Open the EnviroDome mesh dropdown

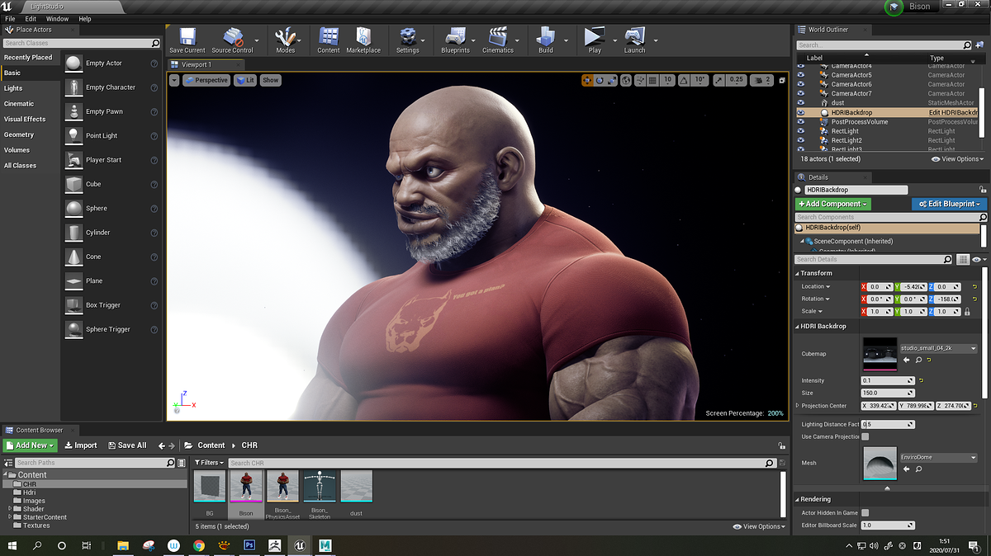coord(938,457)
